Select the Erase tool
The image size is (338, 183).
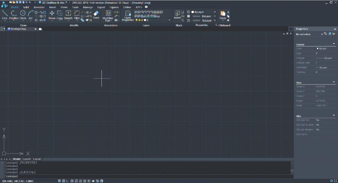click(96, 15)
